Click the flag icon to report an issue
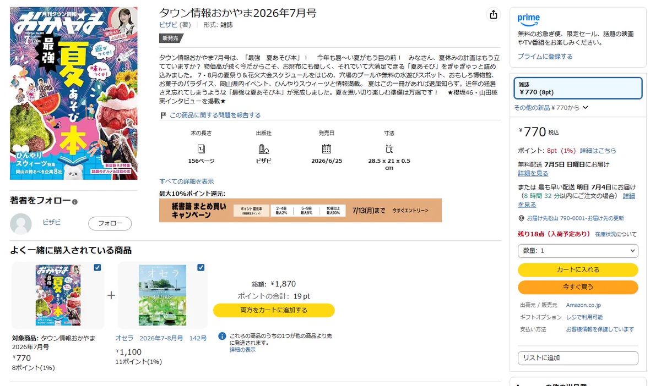 (163, 115)
